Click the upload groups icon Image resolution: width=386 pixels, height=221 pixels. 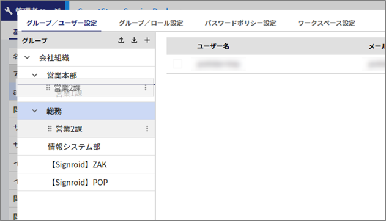121,40
